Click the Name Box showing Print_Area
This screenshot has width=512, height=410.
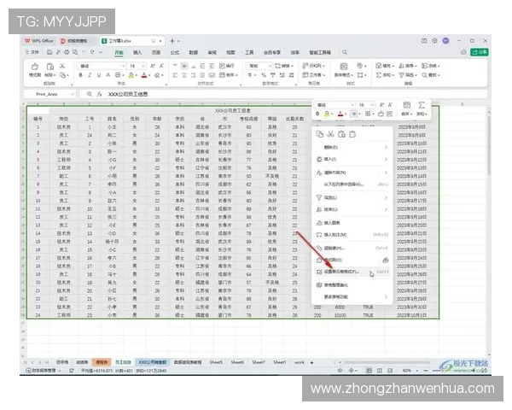pyautogui.click(x=49, y=94)
